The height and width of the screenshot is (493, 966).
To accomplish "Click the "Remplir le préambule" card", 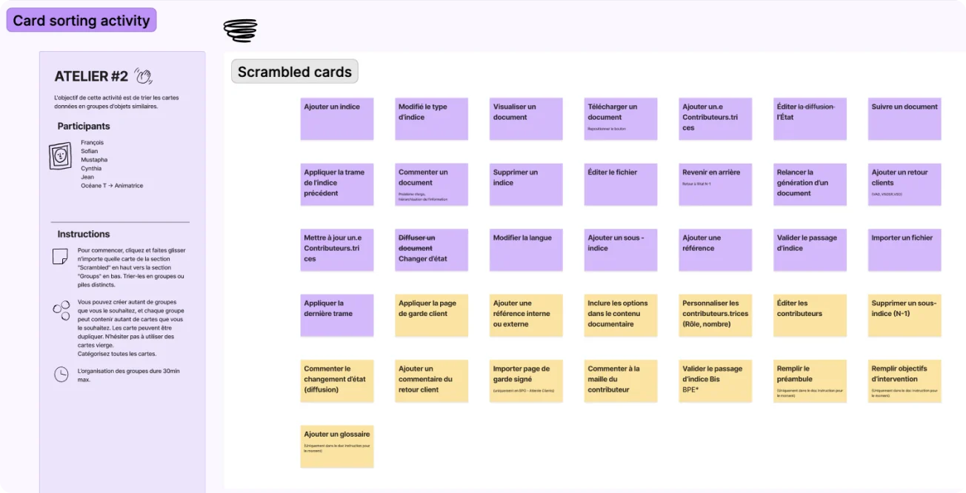I will pyautogui.click(x=810, y=381).
